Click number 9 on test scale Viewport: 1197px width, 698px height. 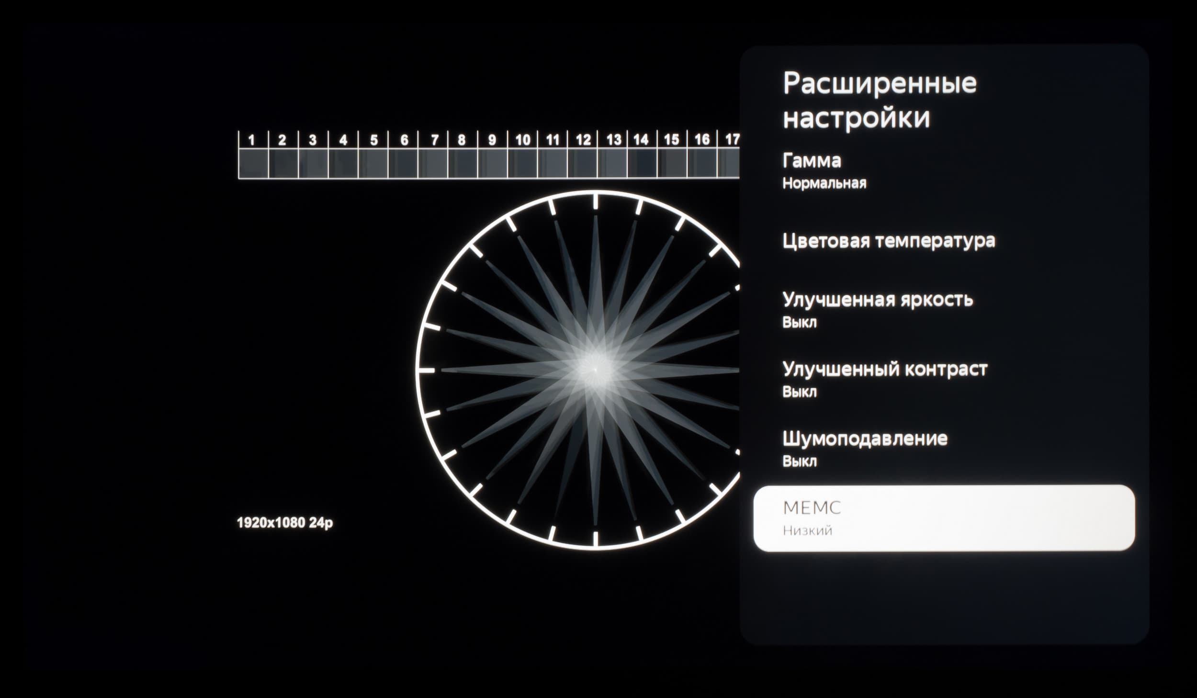(x=492, y=140)
